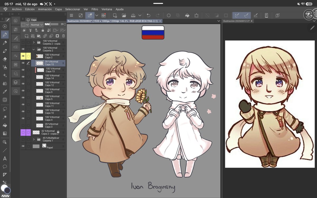Select the Eraser tool
Viewport: 317px width, 198px height.
point(5,59)
